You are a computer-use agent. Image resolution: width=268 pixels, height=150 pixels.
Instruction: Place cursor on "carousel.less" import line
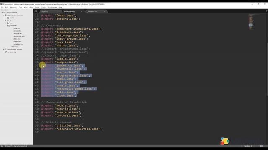click(62, 115)
